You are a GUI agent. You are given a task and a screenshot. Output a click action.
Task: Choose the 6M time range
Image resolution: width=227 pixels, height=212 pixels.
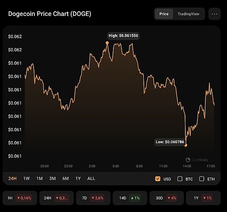[x=65, y=178]
